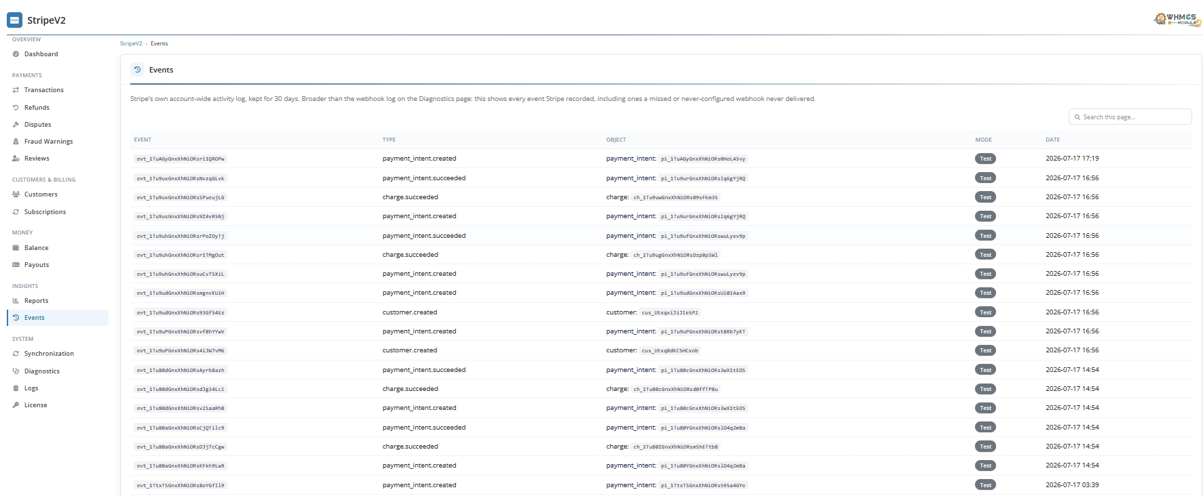Click event ID evt_1Tu9udGnxXhNiORs93Gf54Ez

[x=180, y=312]
